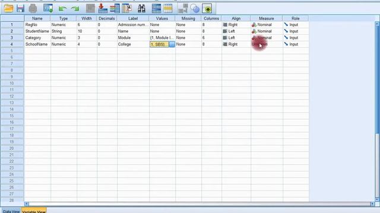Click Input role cell for RegNo
Screen dimensions: 380x213
296,25
